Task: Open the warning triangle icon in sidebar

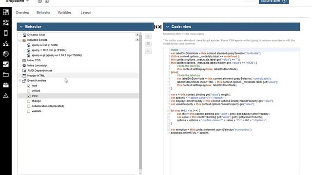Action: coord(6,96)
